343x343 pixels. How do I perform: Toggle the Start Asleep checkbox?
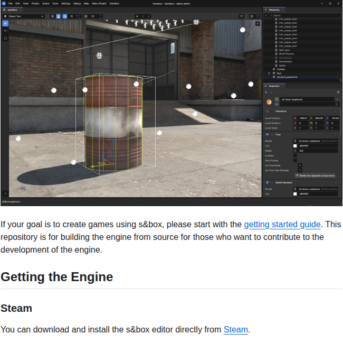pyautogui.click(x=295, y=161)
